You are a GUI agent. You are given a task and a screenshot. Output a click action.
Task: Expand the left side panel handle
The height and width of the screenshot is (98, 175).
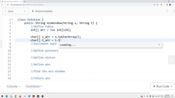click(1, 44)
